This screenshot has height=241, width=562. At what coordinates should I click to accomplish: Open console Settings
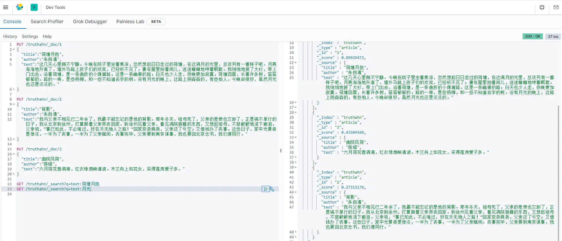point(30,36)
